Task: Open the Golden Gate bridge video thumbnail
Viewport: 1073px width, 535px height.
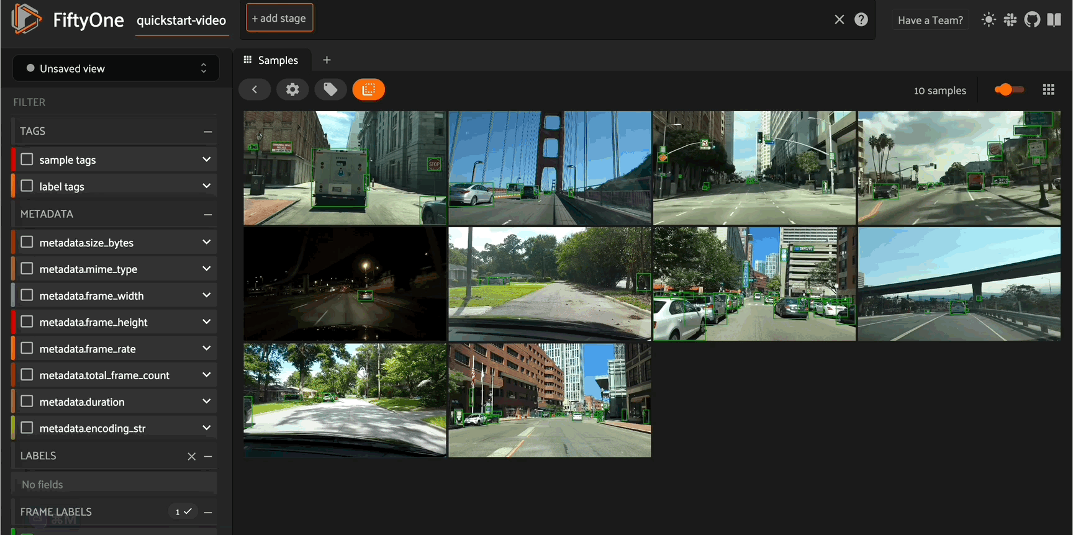Action: point(550,168)
